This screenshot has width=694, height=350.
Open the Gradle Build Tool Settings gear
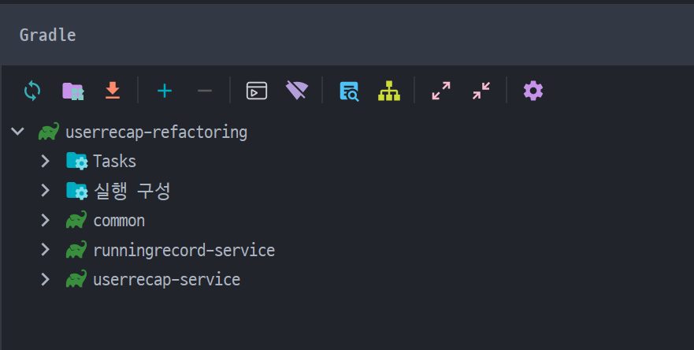tap(533, 91)
